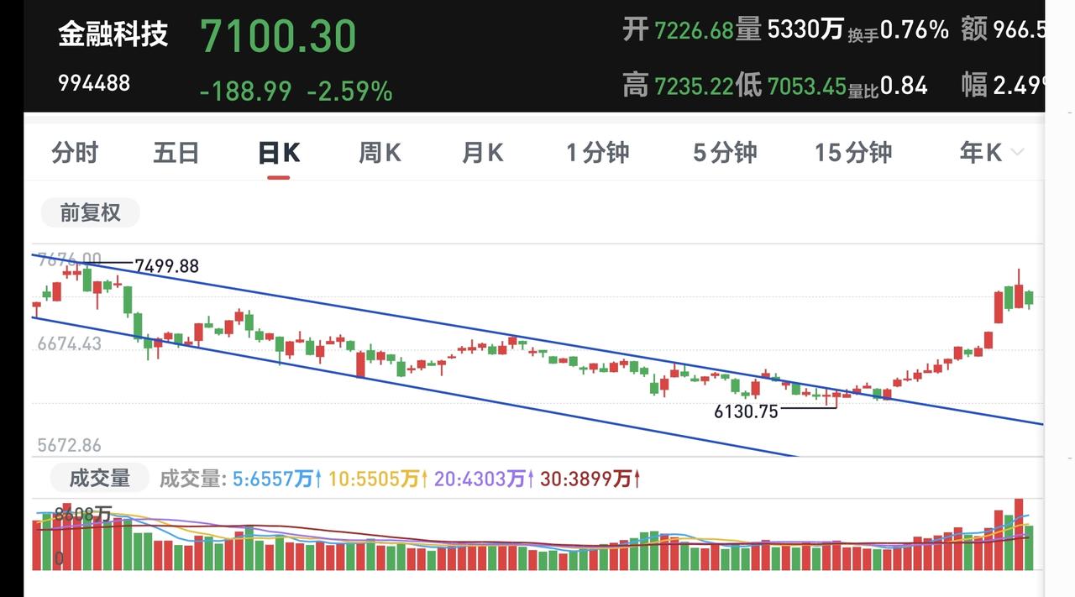1075x597 pixels.
Task: Click the 6130.75 low price marker
Action: pos(746,411)
